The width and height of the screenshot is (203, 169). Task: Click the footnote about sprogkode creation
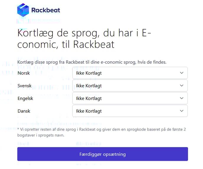coord(102,132)
